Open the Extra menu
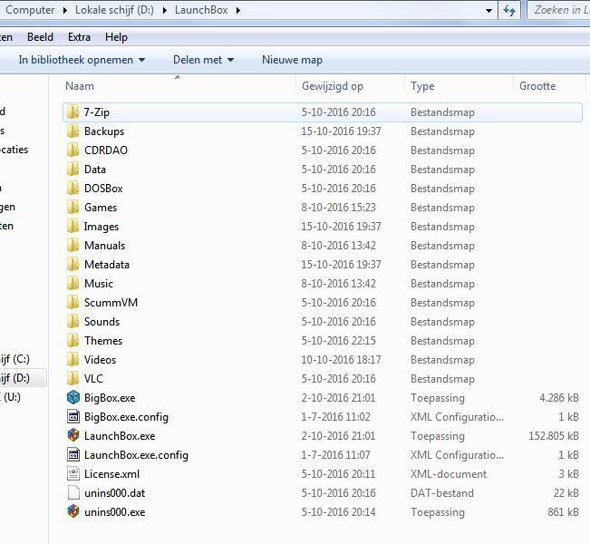The height and width of the screenshot is (544, 590). click(79, 37)
